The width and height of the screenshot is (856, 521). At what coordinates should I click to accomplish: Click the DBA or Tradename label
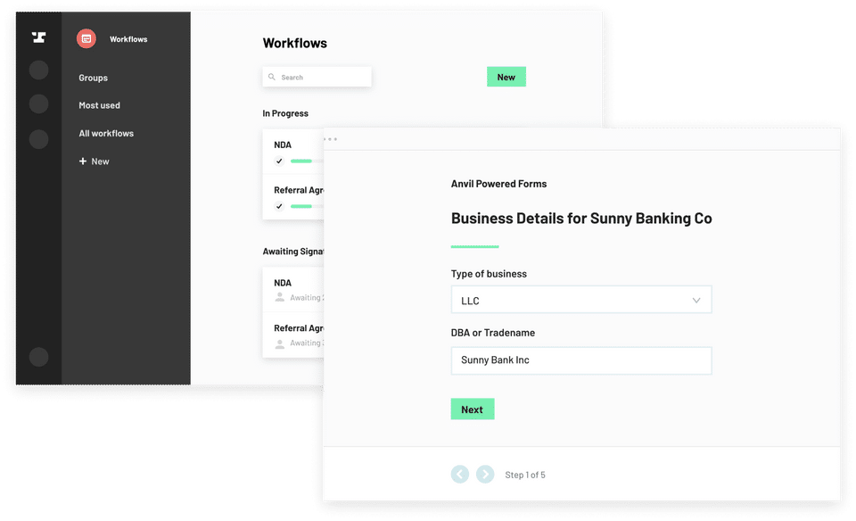tap(492, 333)
